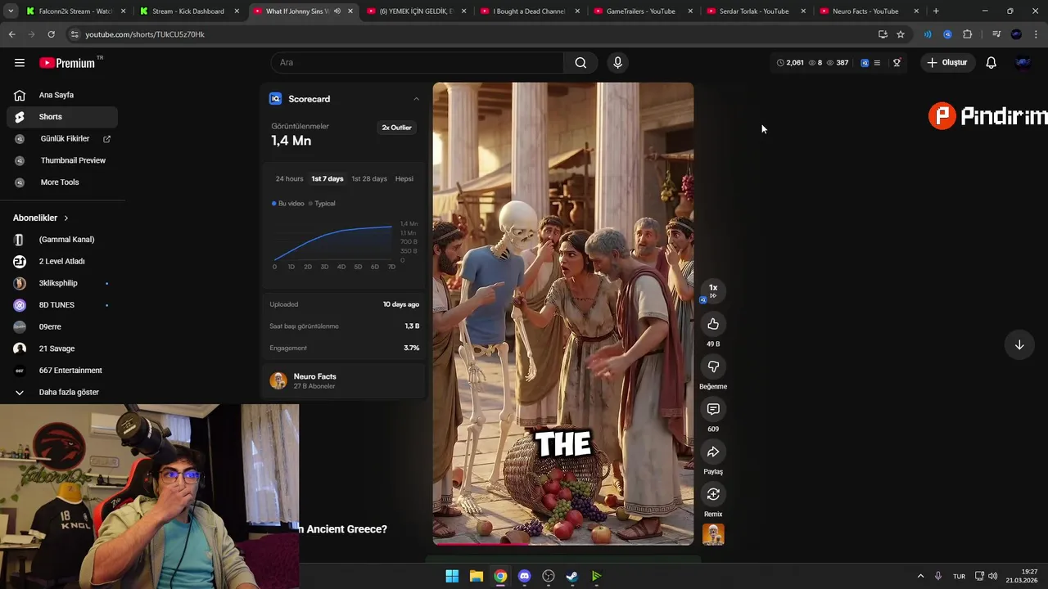The image size is (1048, 589).
Task: Open the Chrome extensions puzzle icon
Action: click(x=967, y=34)
